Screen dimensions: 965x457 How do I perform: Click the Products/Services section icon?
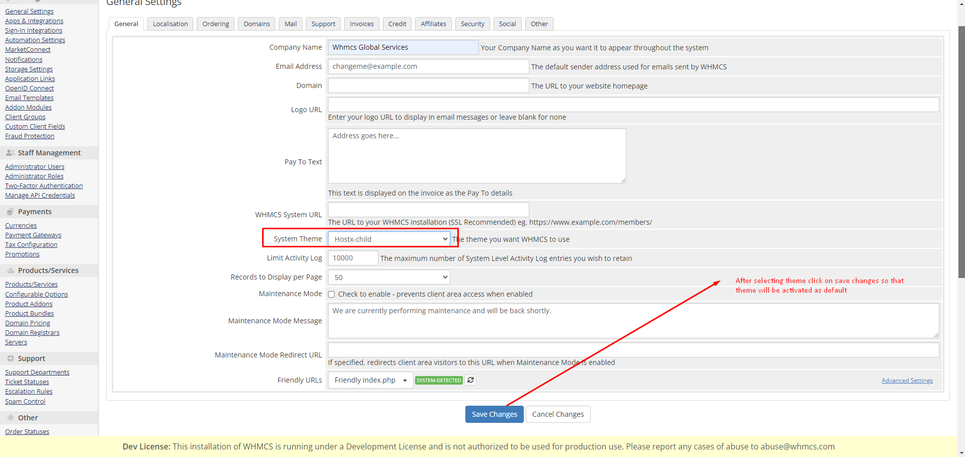tap(10, 270)
